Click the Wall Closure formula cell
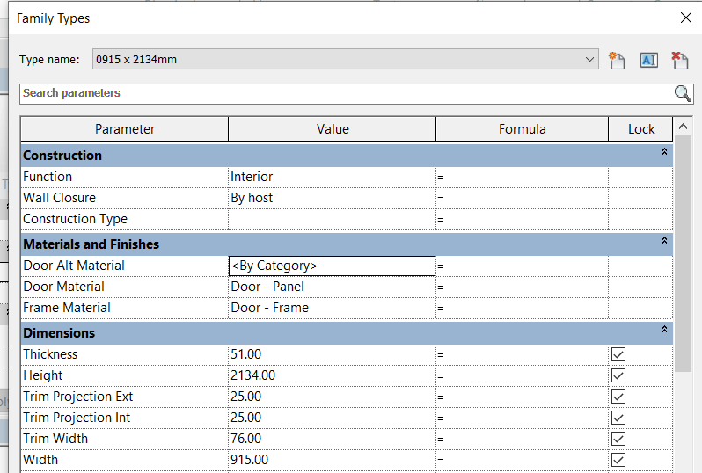The height and width of the screenshot is (473, 702). (x=522, y=198)
